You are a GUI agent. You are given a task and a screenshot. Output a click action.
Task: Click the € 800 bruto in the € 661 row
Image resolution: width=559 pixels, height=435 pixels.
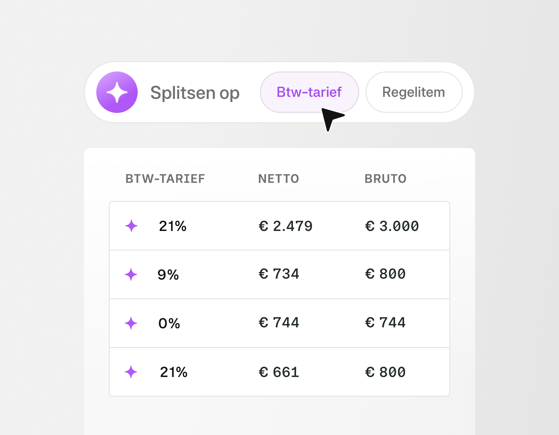tap(385, 372)
